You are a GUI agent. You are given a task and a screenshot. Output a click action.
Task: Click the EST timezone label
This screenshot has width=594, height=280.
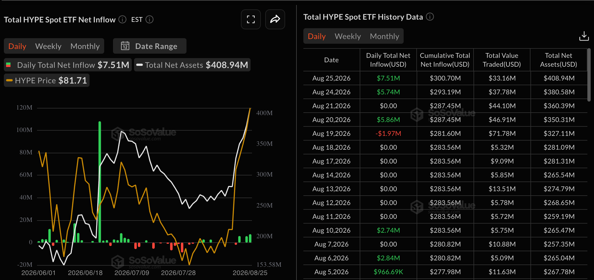click(137, 20)
